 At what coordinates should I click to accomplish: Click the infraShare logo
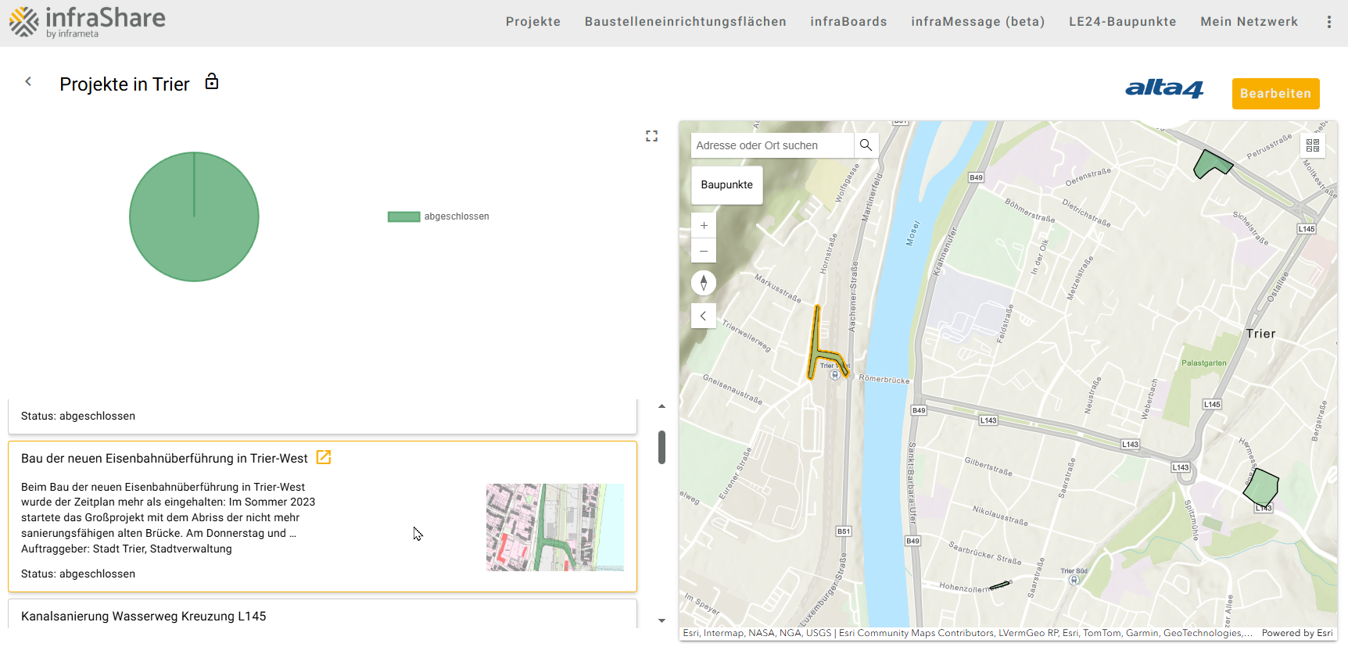(88, 22)
